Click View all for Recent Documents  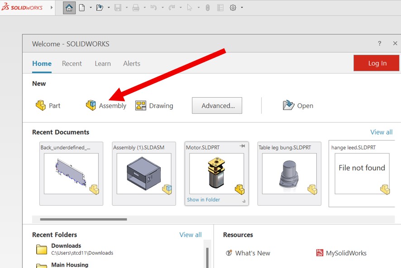(x=381, y=132)
